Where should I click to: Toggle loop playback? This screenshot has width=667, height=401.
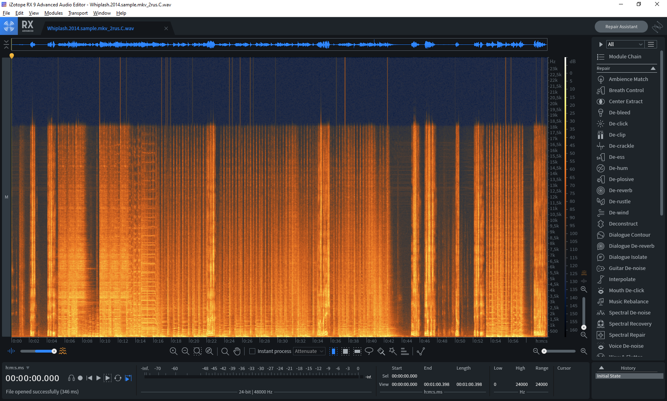(x=118, y=378)
